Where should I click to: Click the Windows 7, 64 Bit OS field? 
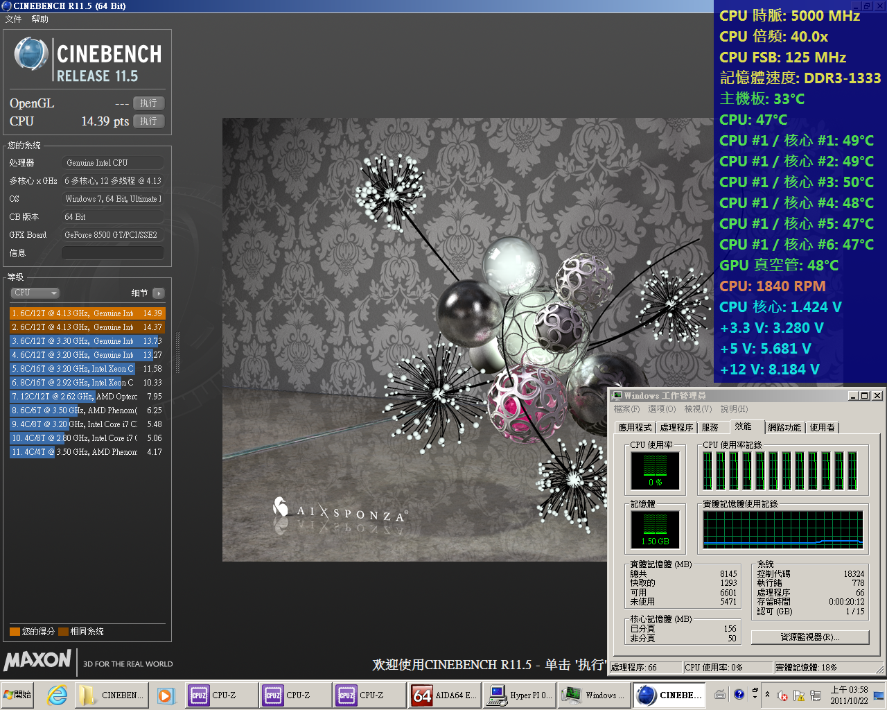coord(113,199)
